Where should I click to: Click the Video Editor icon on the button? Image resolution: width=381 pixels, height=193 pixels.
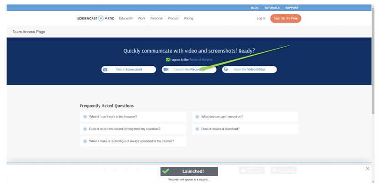coord(226,70)
